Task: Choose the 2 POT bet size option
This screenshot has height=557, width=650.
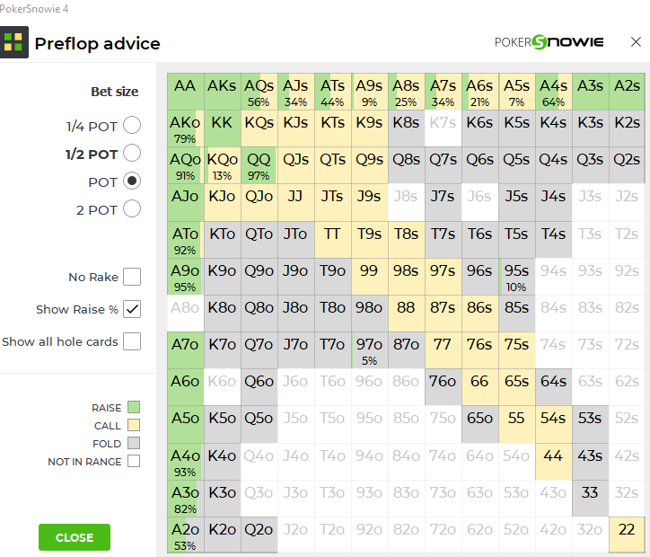Action: [132, 209]
